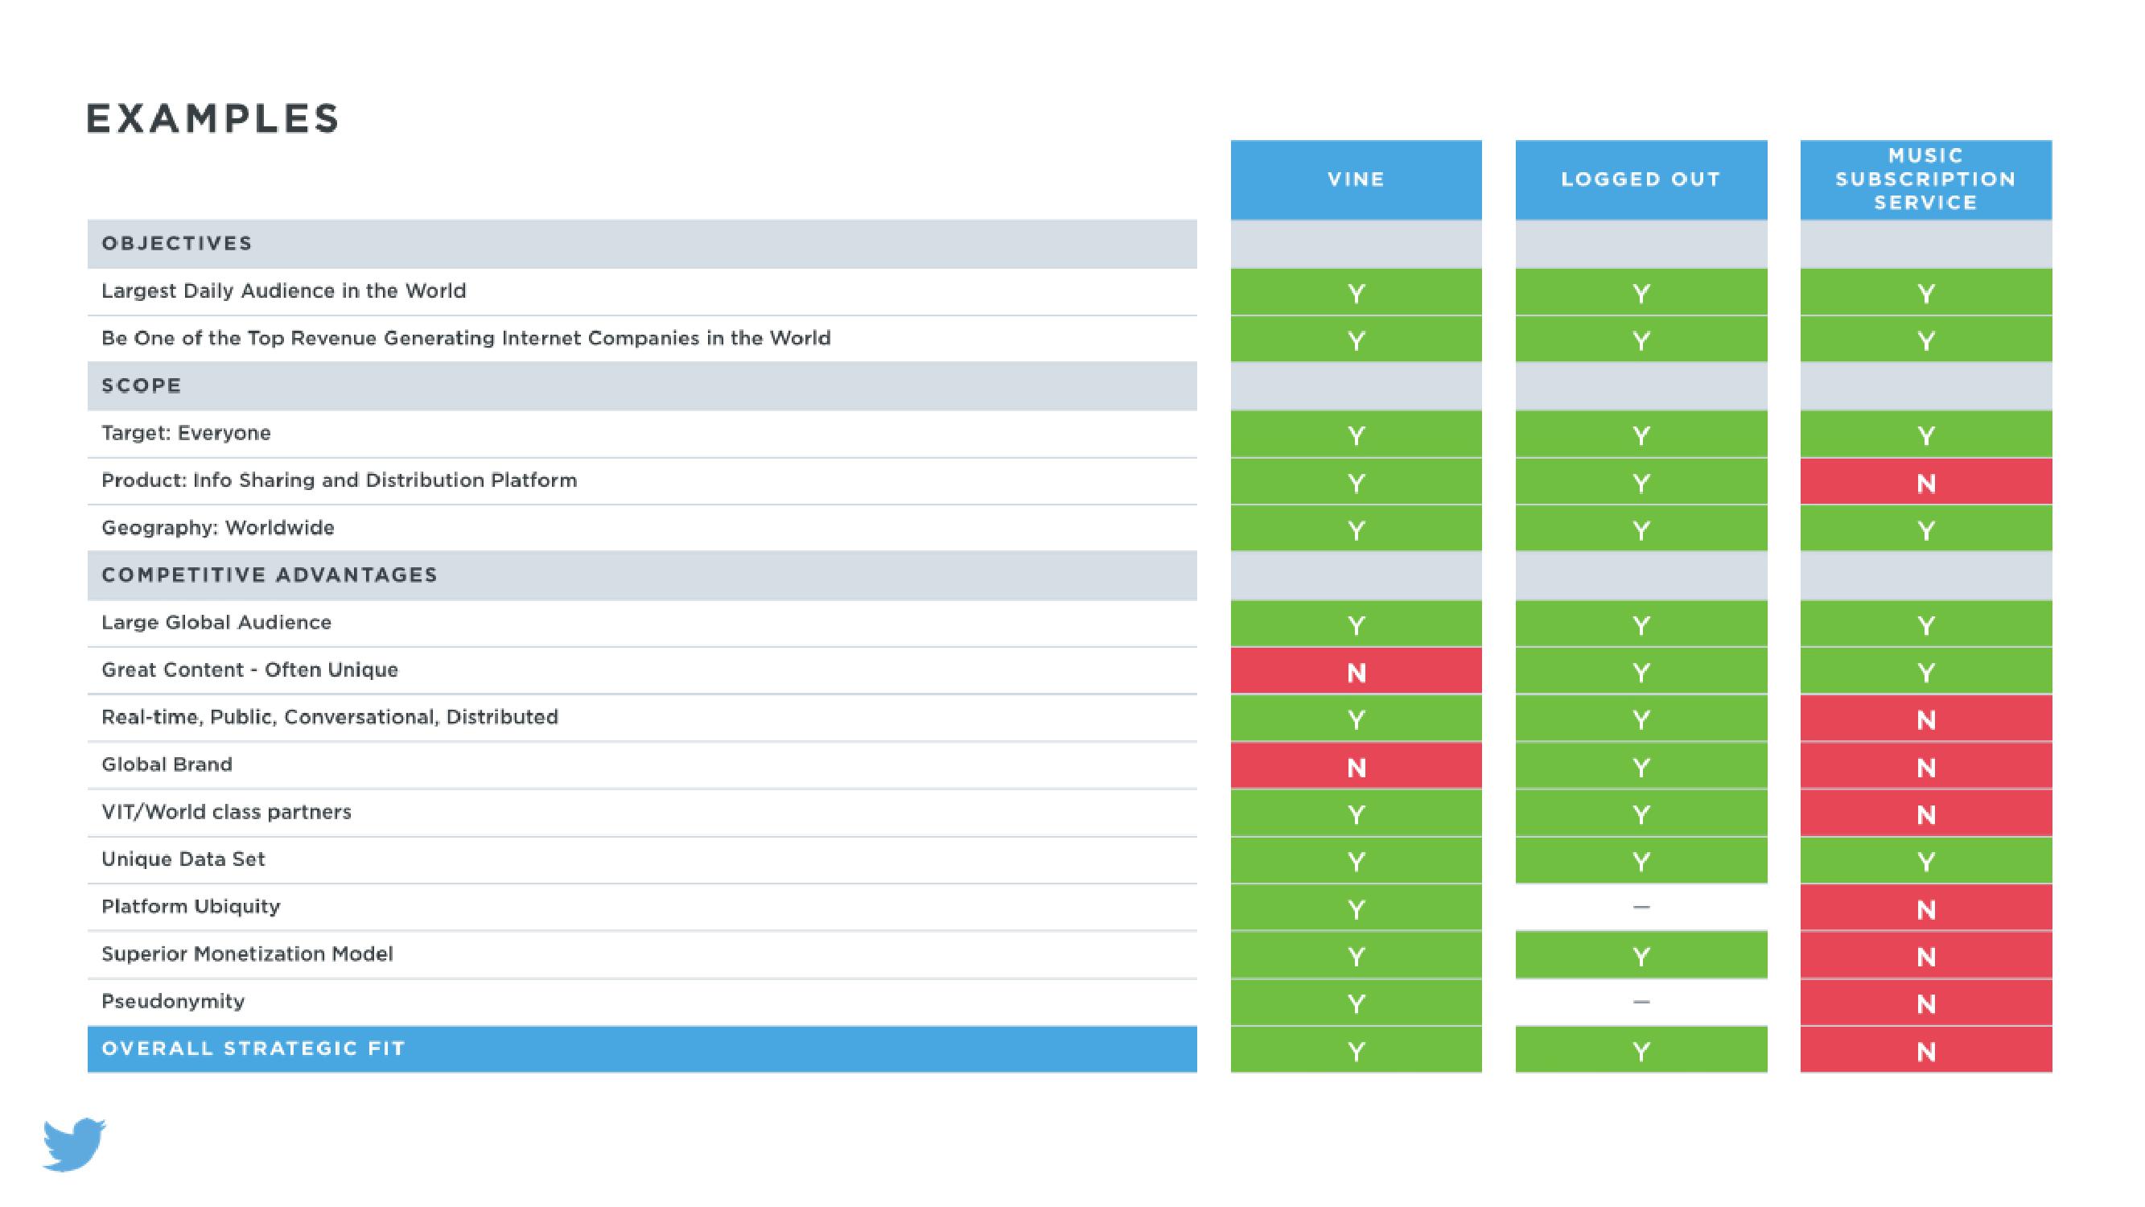This screenshot has width=2145, height=1207.
Task: Click Vine's Y for Largest Daily Audience
Action: (x=1356, y=292)
